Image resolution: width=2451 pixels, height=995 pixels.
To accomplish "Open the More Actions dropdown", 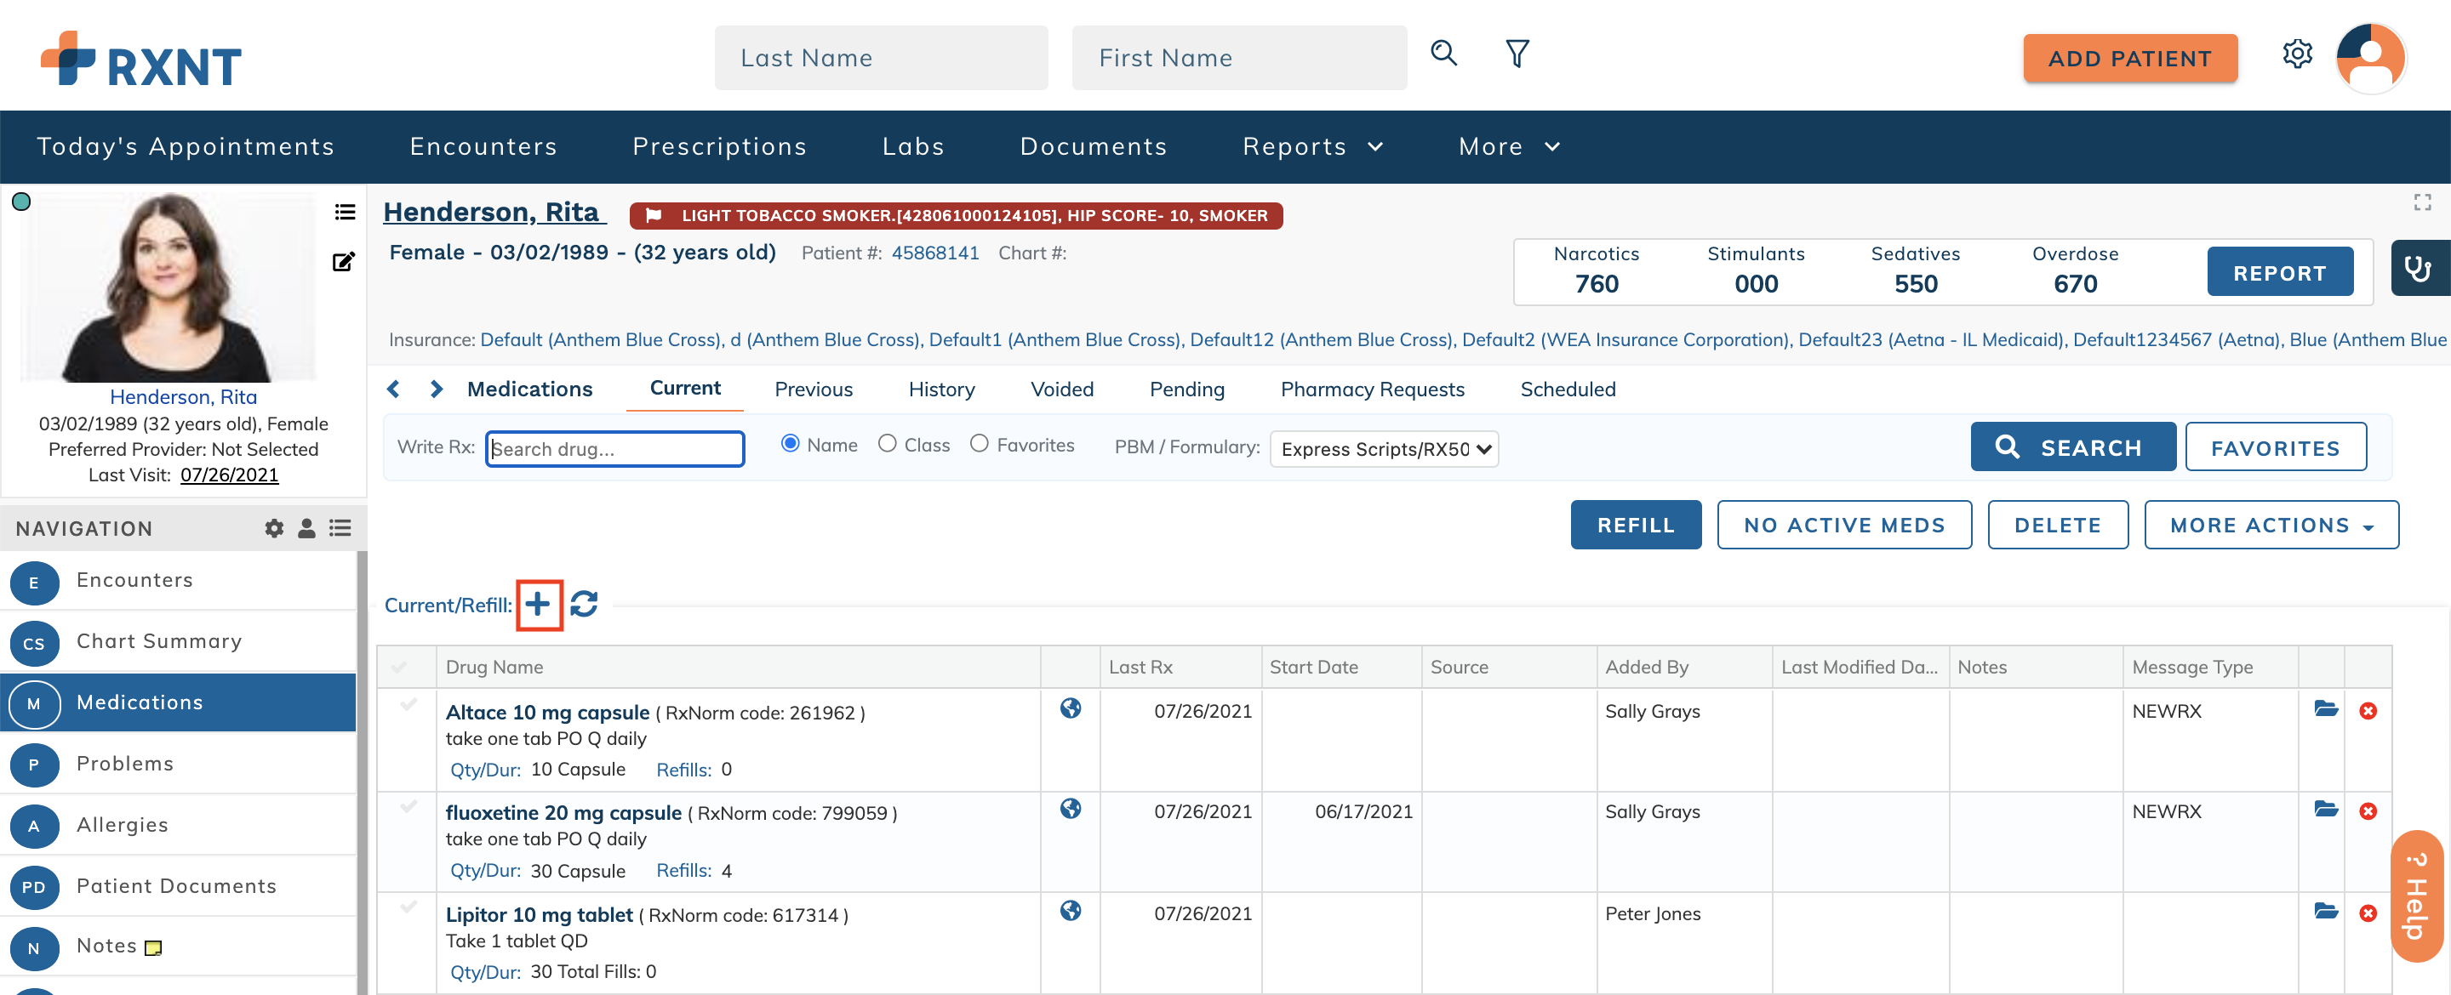I will 2271,525.
